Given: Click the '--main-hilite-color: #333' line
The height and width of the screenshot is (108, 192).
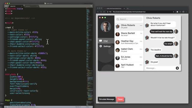Looking at the screenshot, I should click(23, 32).
